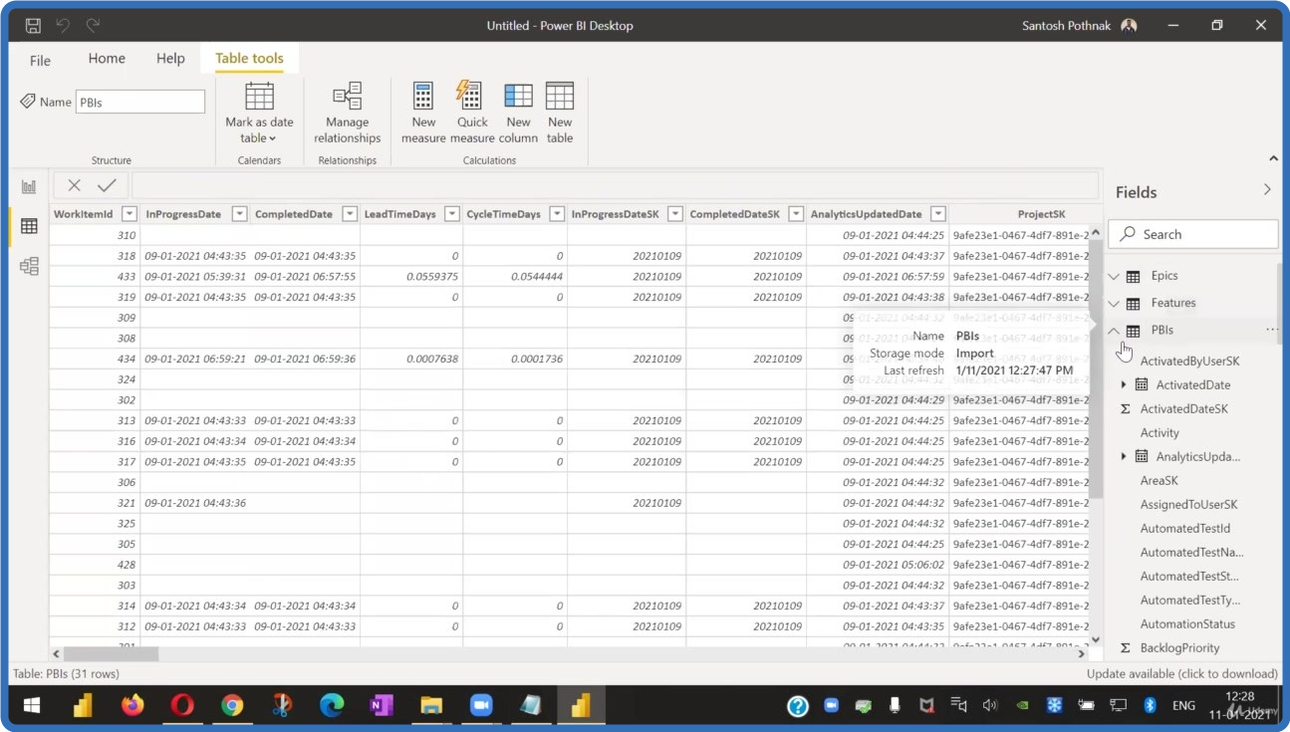Collapse the ribbon with the caret

1273,159
